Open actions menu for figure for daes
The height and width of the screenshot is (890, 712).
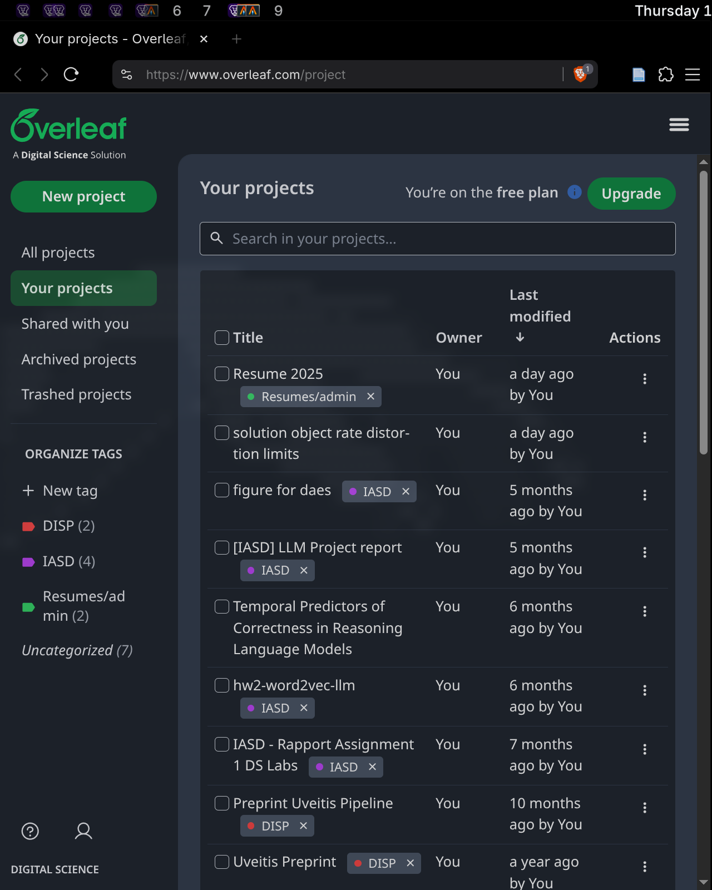coord(645,495)
